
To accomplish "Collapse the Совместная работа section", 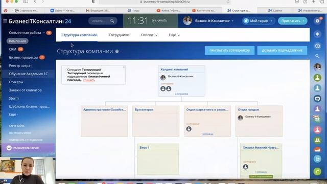I will pos(43,33).
